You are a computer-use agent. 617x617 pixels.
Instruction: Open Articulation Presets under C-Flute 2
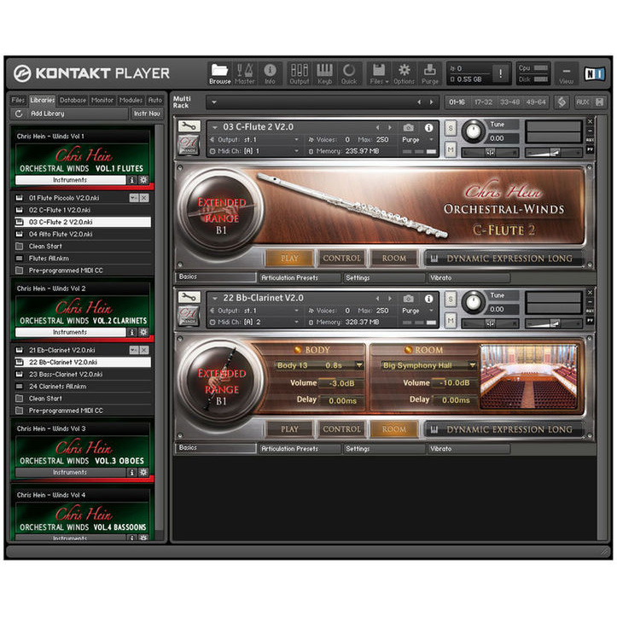click(x=299, y=278)
